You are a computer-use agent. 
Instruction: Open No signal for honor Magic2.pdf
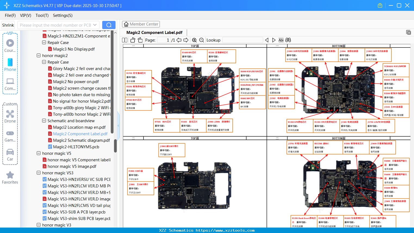click(x=82, y=101)
